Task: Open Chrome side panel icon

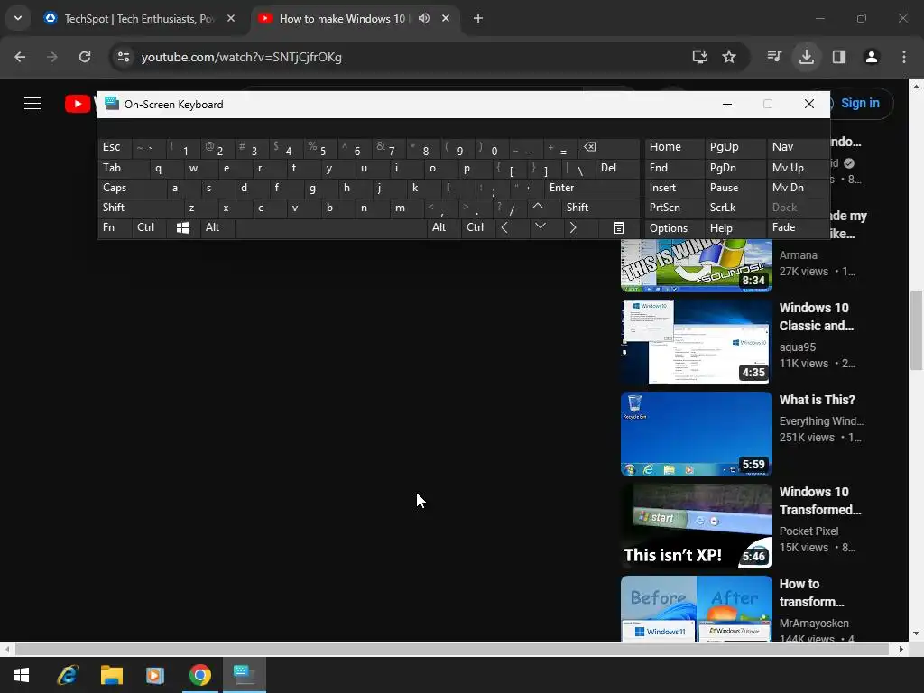Action: 839,57
